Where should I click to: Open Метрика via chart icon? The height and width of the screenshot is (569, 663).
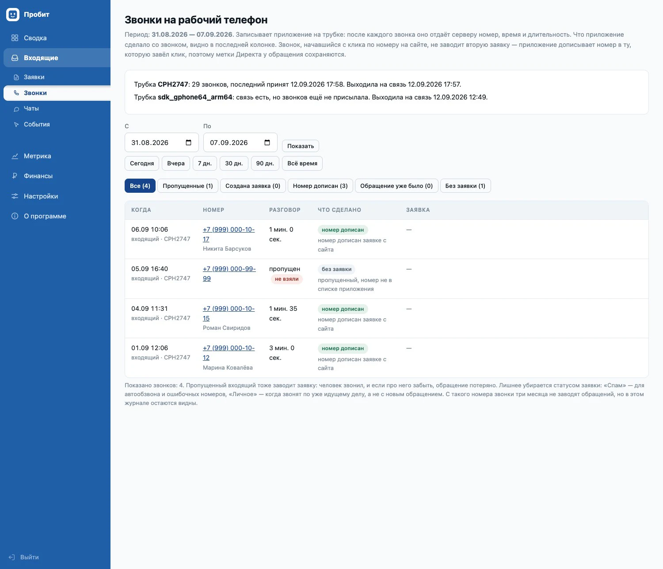pyautogui.click(x=15, y=156)
